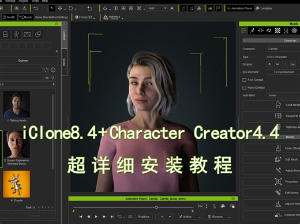Click the Load Neutral head icon
The width and height of the screenshot is (300, 224).
(278, 105)
